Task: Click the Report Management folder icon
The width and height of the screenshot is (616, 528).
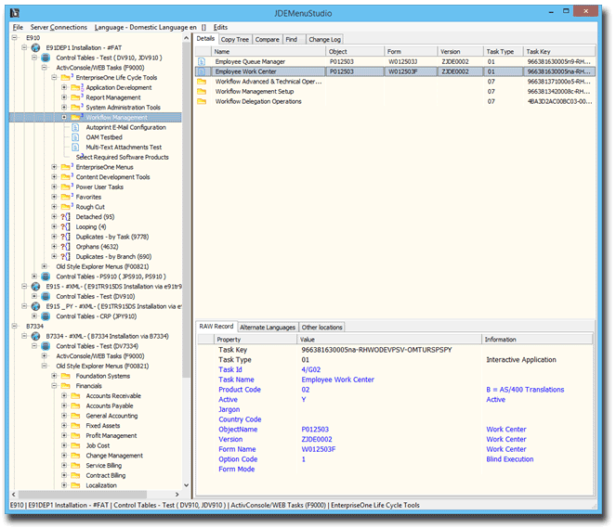Action: [76, 97]
